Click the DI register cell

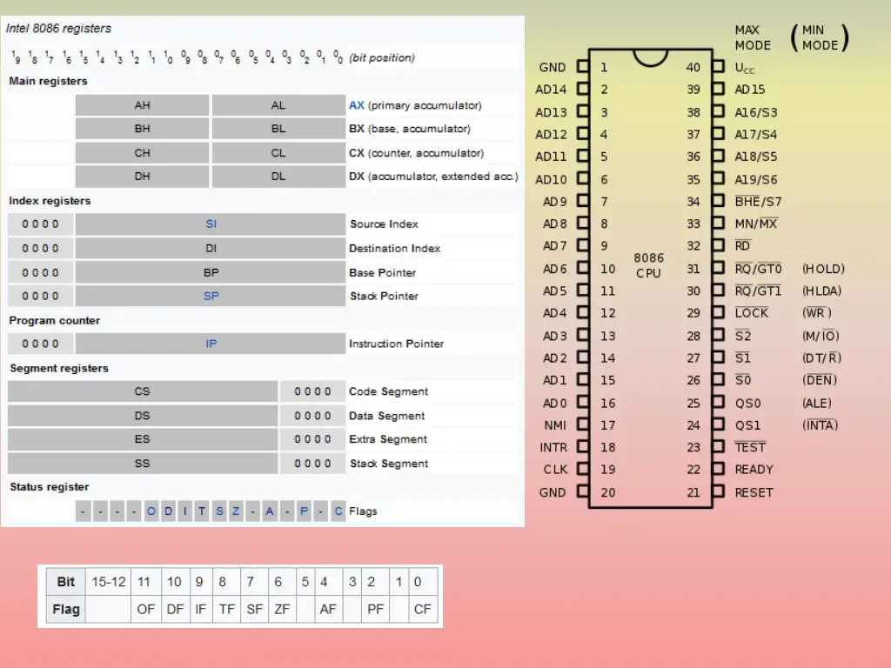point(211,248)
